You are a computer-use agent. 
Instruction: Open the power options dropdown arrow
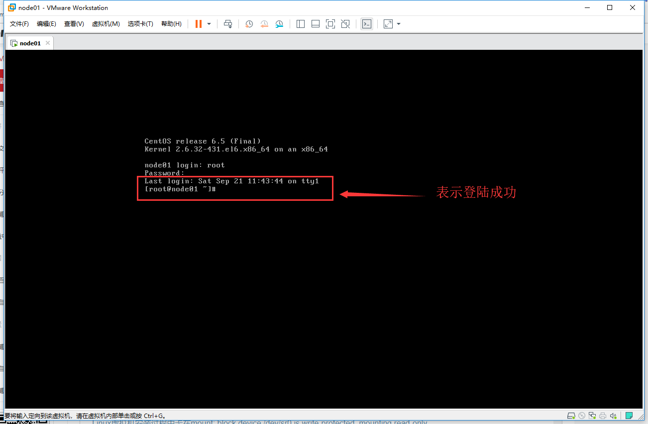pos(209,24)
